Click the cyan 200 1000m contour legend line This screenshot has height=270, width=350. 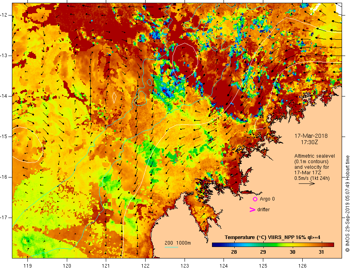171,247
